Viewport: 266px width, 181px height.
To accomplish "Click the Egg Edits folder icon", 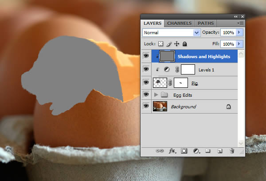I will click(x=164, y=94).
